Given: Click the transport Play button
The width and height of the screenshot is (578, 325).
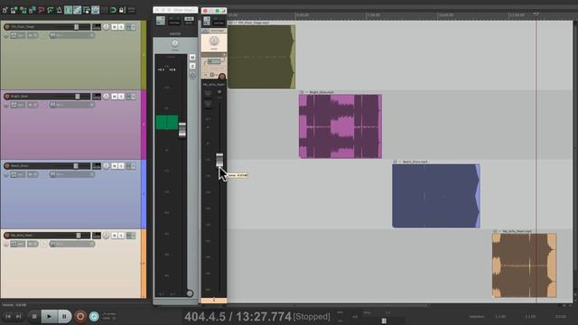Looking at the screenshot, I should click(x=49, y=316).
